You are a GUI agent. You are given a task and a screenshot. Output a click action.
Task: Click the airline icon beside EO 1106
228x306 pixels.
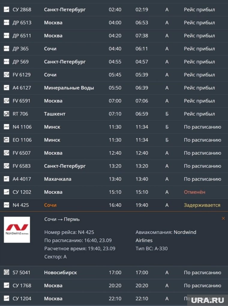click(x=6, y=140)
